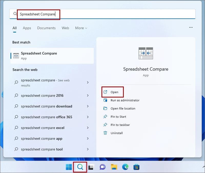Select 'spreadsheet compare download' suggestion
This screenshot has height=173, width=205.
[x=52, y=106]
